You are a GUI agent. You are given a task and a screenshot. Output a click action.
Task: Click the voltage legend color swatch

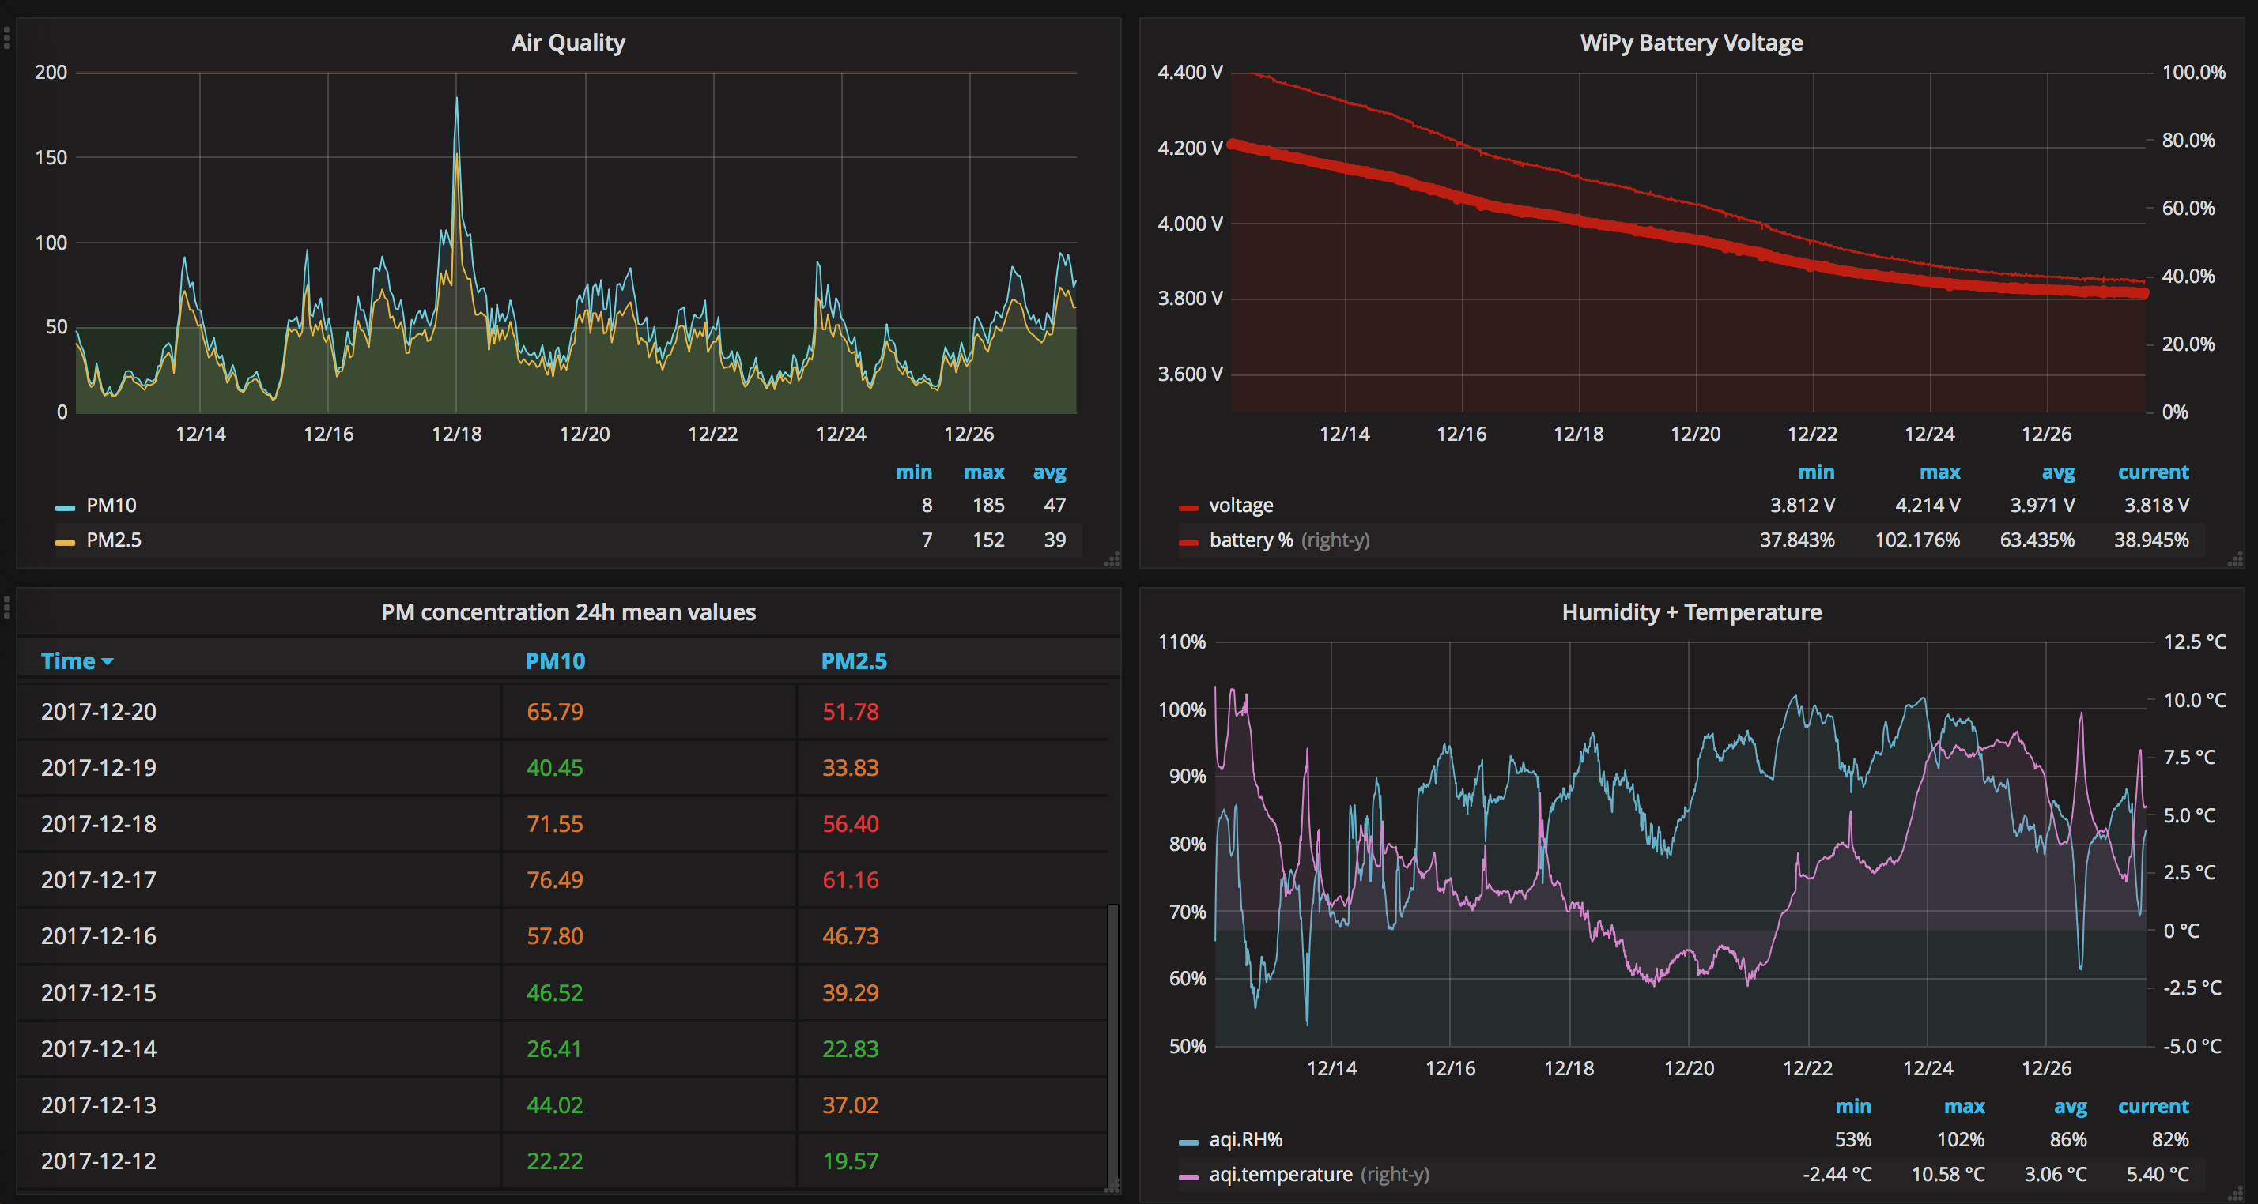[1188, 508]
